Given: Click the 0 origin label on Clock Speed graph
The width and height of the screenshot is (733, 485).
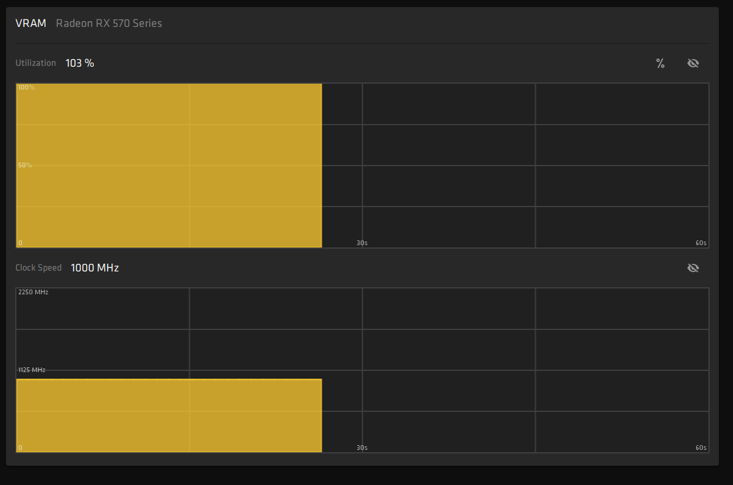Looking at the screenshot, I should pyautogui.click(x=20, y=448).
